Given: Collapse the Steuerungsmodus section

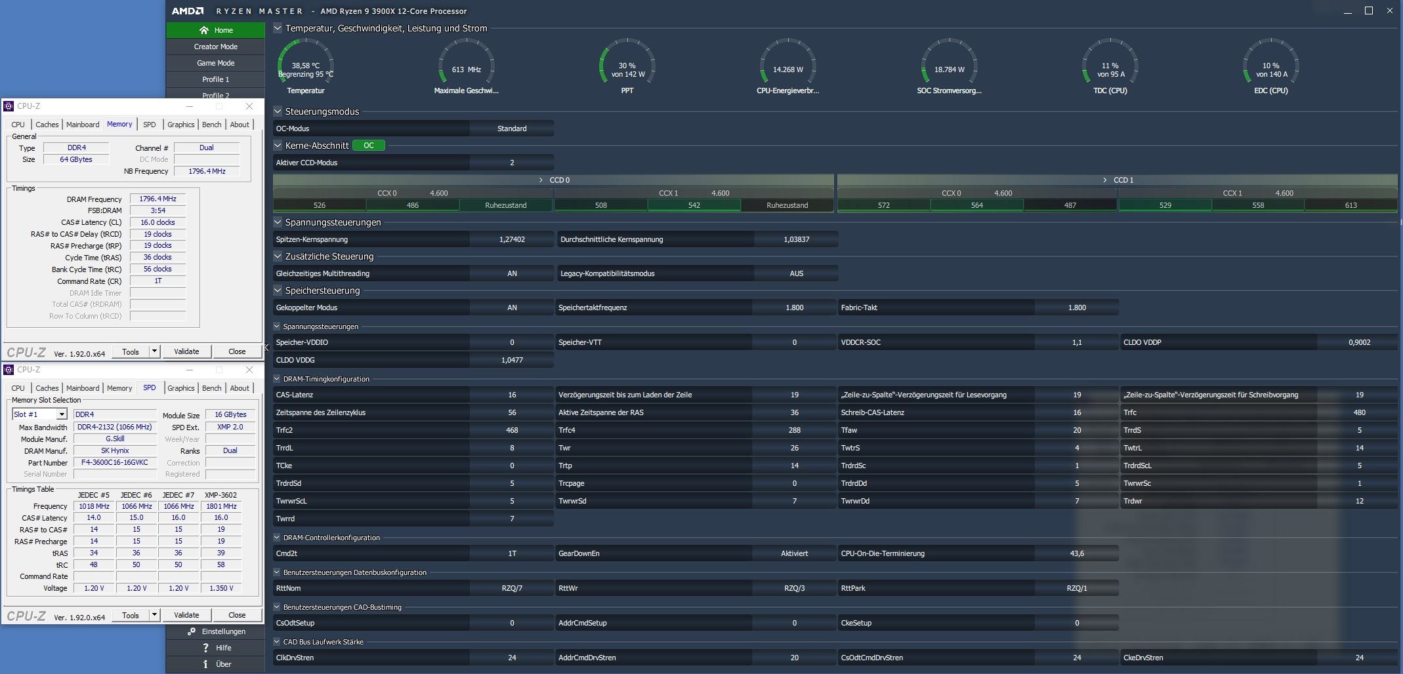Looking at the screenshot, I should 278,111.
